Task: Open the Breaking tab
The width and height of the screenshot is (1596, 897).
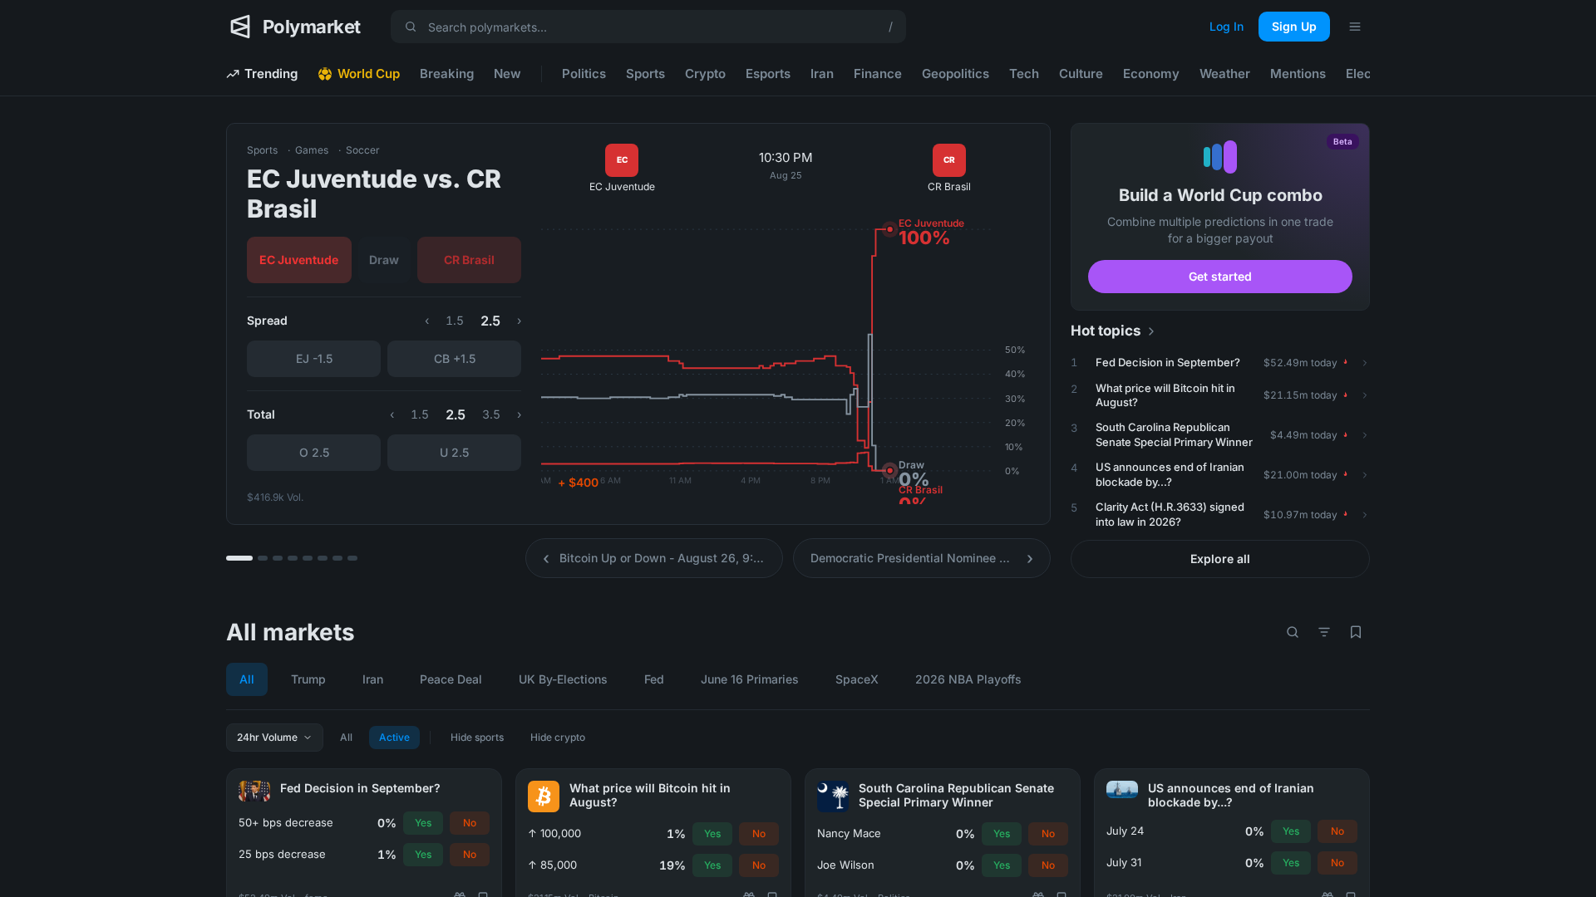Action: click(x=446, y=74)
